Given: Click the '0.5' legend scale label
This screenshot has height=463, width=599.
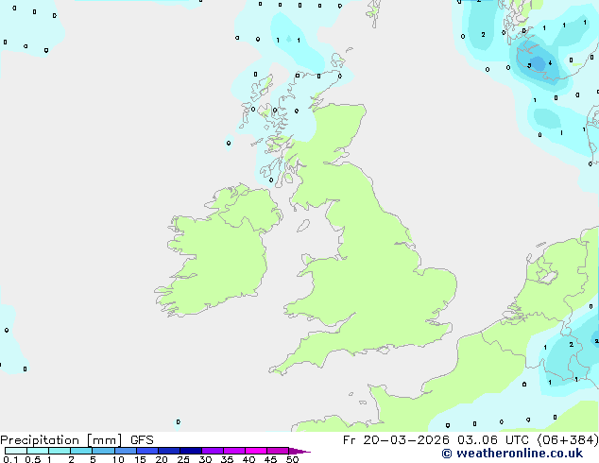Looking at the screenshot, I should pos(32,459).
